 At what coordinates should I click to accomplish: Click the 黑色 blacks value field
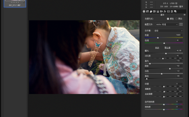[179, 76]
